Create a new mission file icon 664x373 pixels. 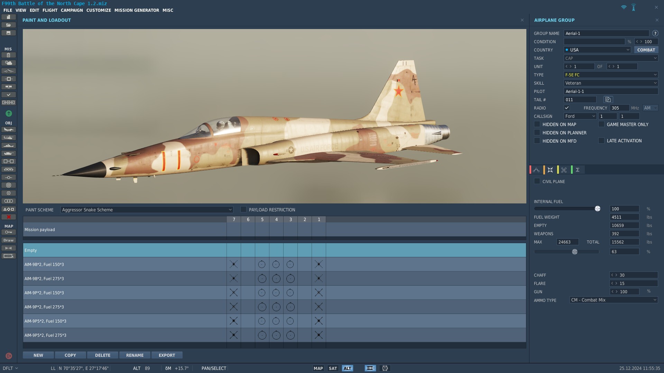tap(9, 17)
